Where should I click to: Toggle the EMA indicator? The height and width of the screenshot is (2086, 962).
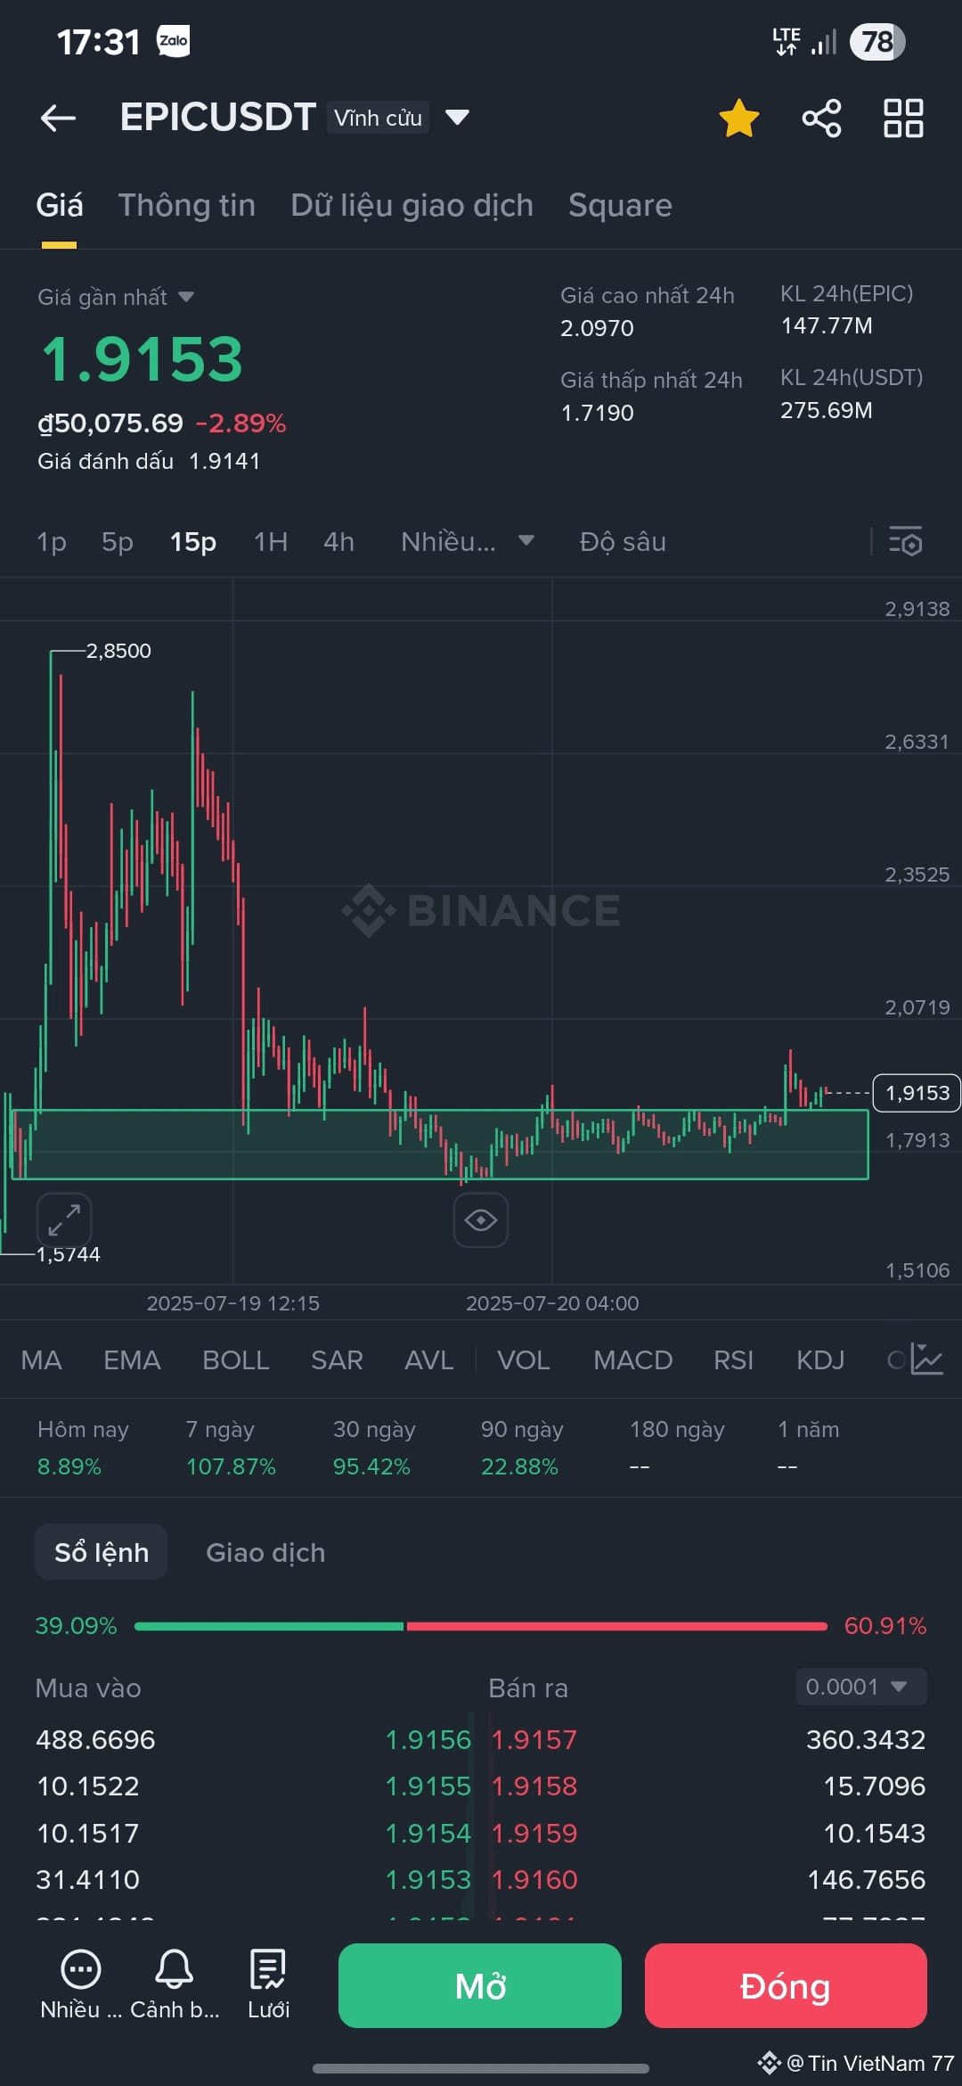pyautogui.click(x=132, y=1359)
